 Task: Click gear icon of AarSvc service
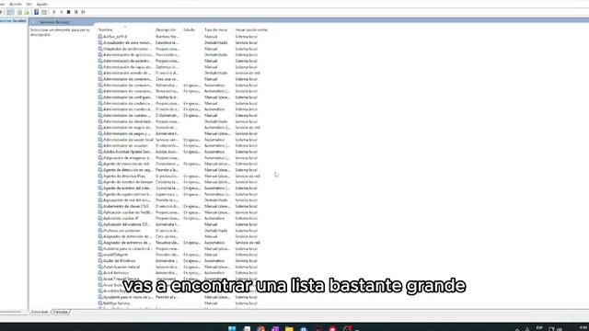100,37
